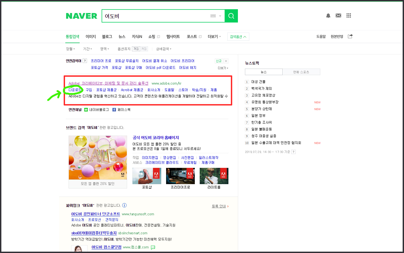The image size is (404, 253).
Task: Click the new-window icon beside 쇼핑 tab
Action: (159, 37)
